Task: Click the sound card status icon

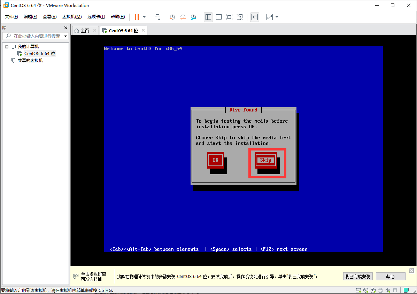Action: (x=388, y=290)
